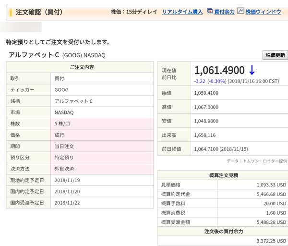Viewport: 288px width, 246px height.
Task: Click the 概算注文見積 section header
Action: point(222,175)
